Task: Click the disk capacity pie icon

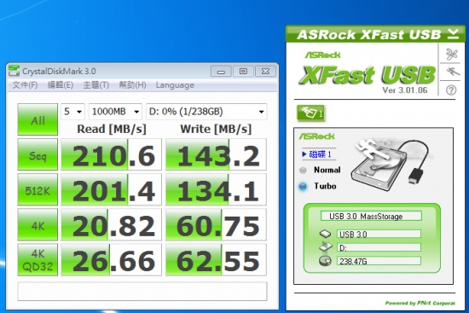Action: (x=325, y=261)
